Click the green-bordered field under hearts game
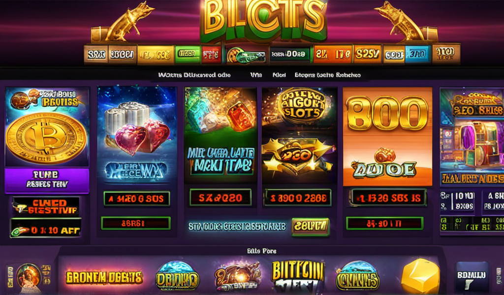Viewport: 504px width, 295px height. (136, 223)
